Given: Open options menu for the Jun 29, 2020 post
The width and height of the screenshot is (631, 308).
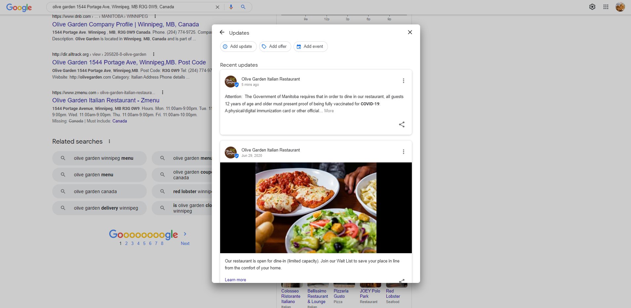Looking at the screenshot, I should [x=403, y=152].
